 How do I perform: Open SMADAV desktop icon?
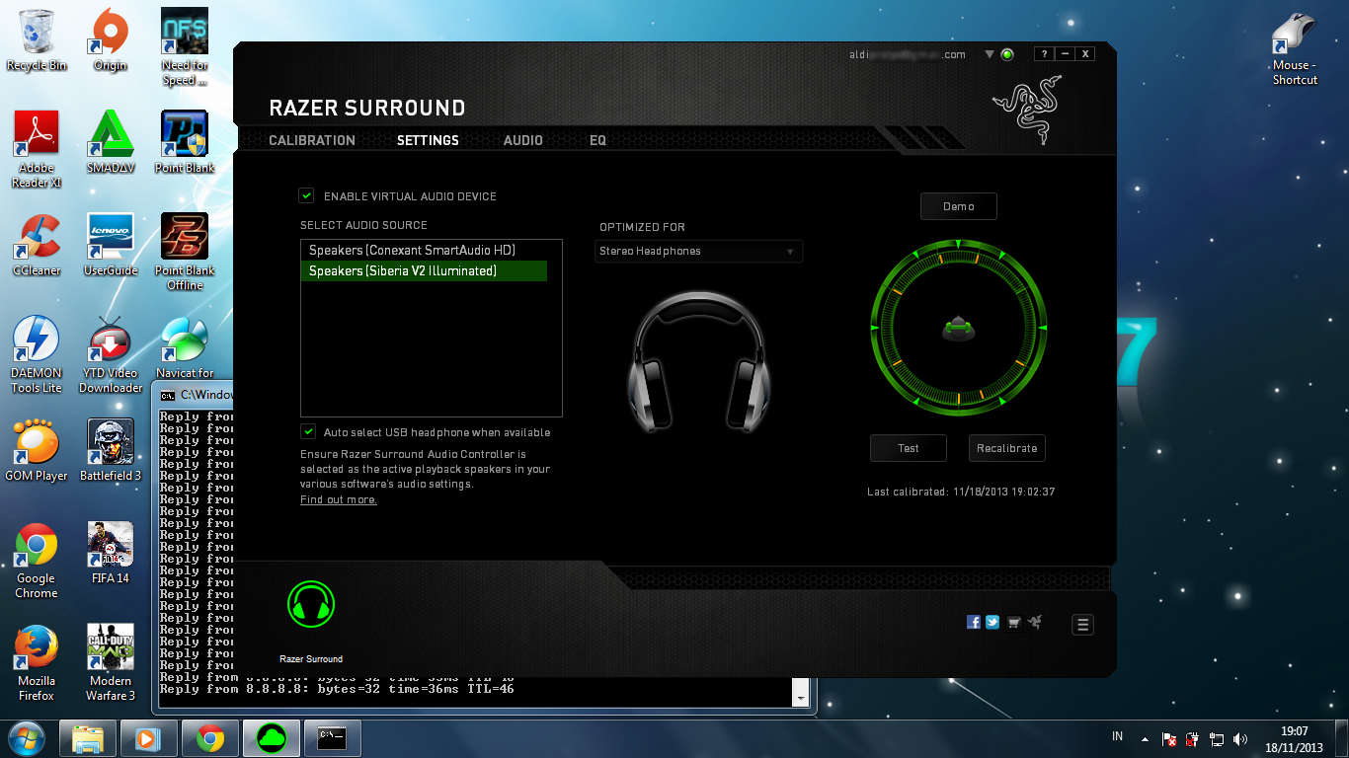[x=110, y=142]
